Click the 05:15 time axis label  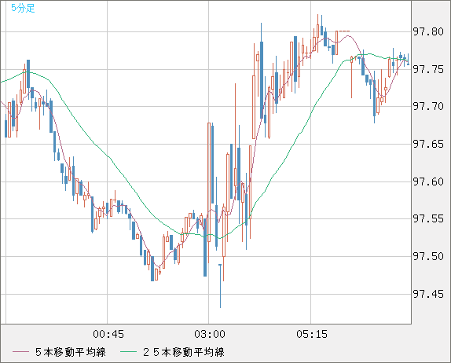312,334
